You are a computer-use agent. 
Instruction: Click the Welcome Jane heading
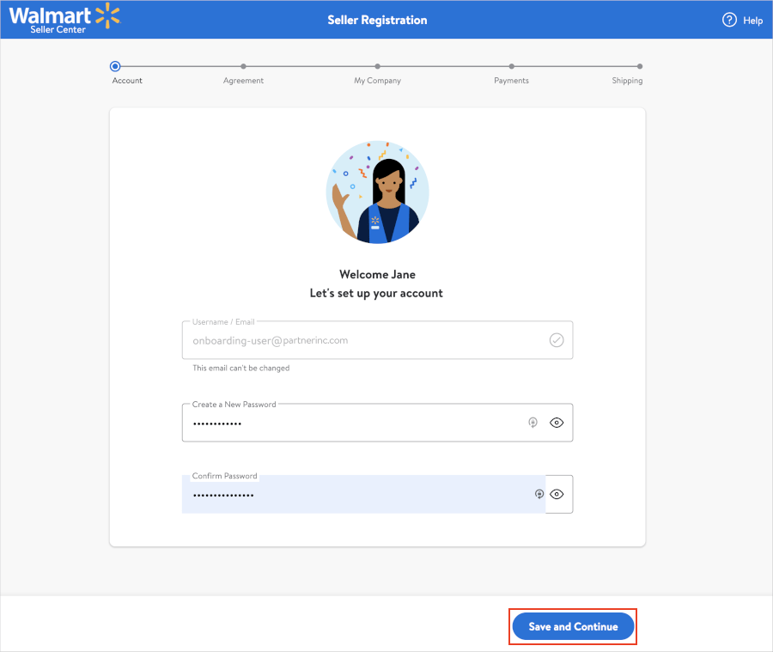click(x=377, y=275)
